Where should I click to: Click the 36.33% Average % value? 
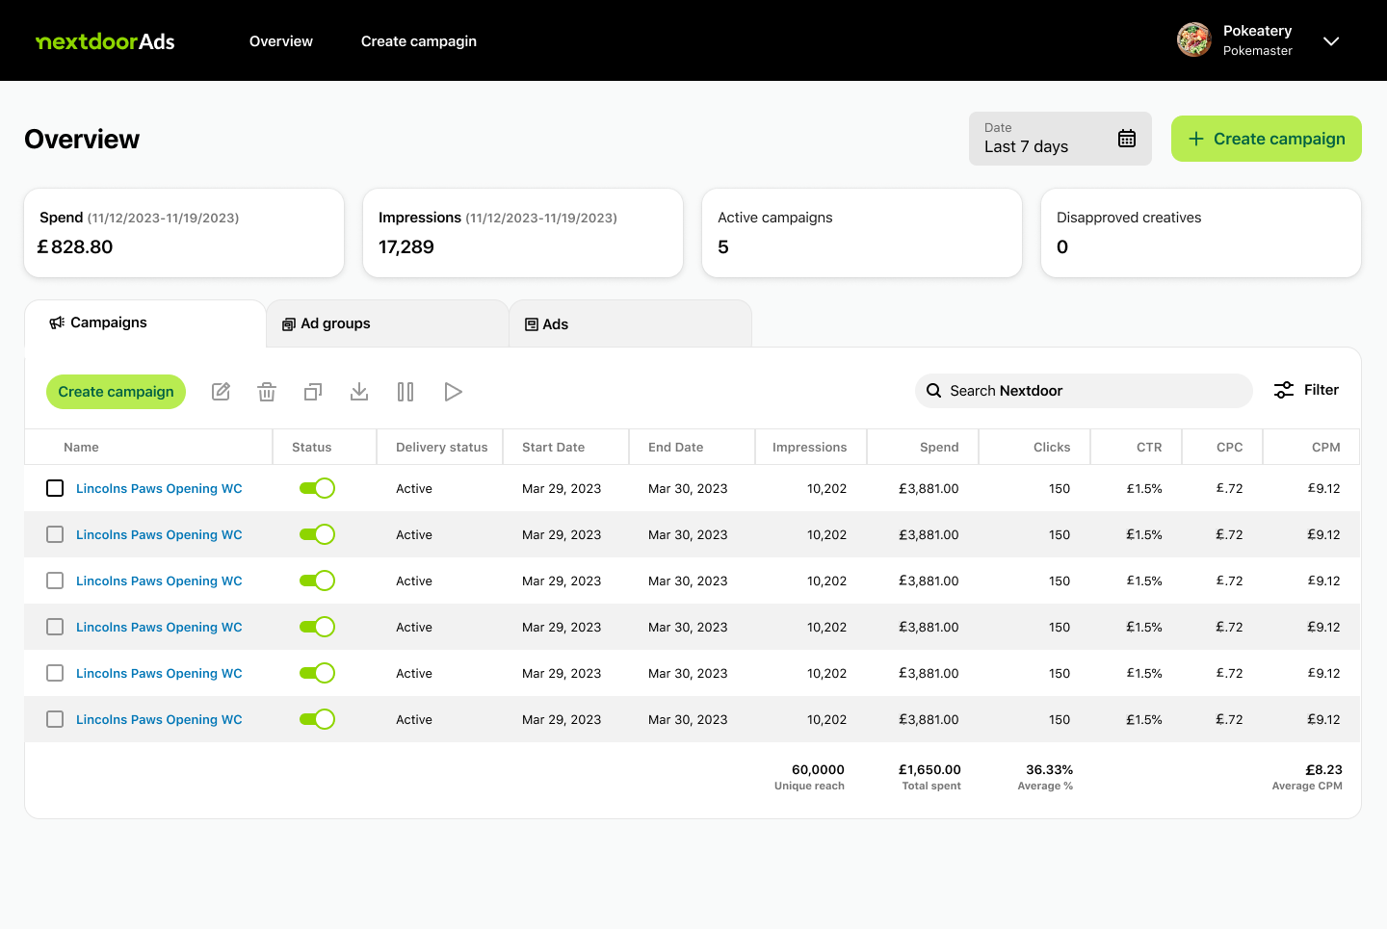[x=1045, y=777]
